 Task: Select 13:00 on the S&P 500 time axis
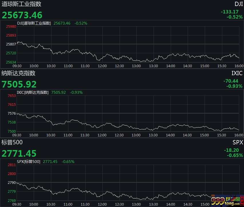[x=136, y=204]
